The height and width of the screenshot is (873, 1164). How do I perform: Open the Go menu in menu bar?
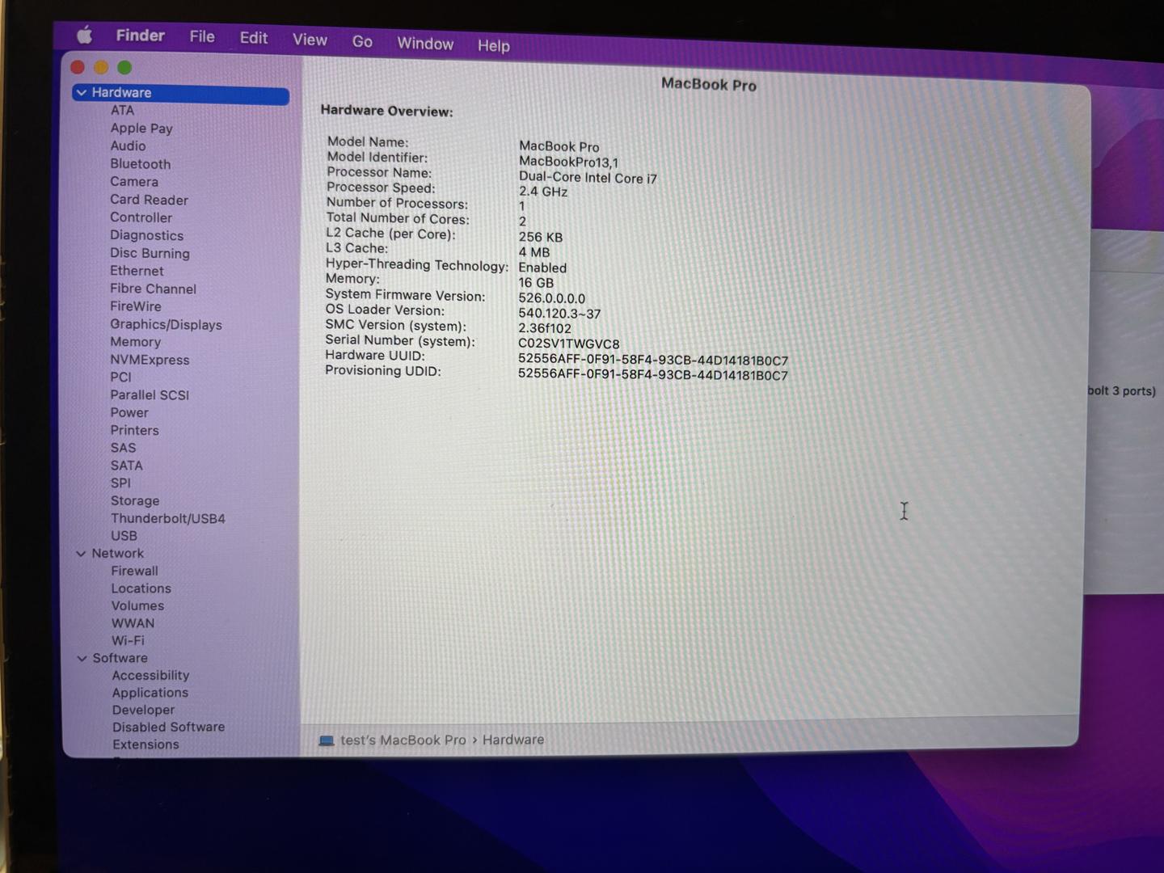click(x=362, y=41)
